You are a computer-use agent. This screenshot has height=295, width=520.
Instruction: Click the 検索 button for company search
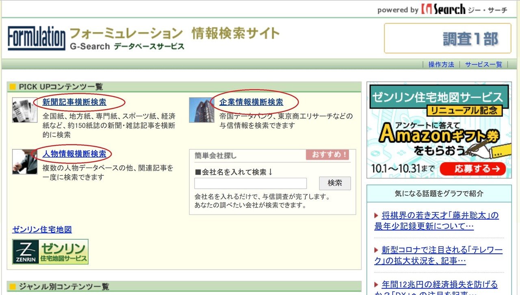click(x=335, y=183)
